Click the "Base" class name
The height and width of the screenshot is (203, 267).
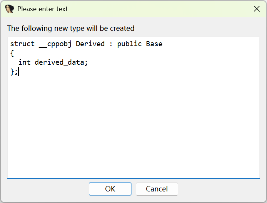[x=154, y=44]
